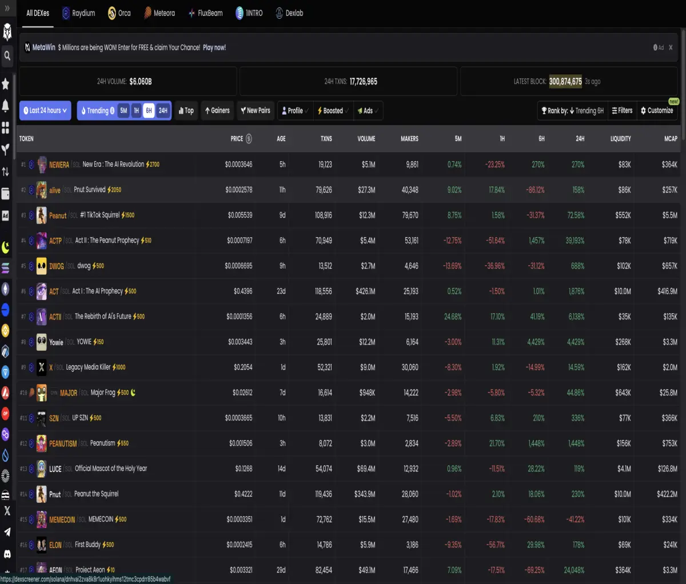
Task: Open the Telegram icon in sidebar
Action: point(7,532)
